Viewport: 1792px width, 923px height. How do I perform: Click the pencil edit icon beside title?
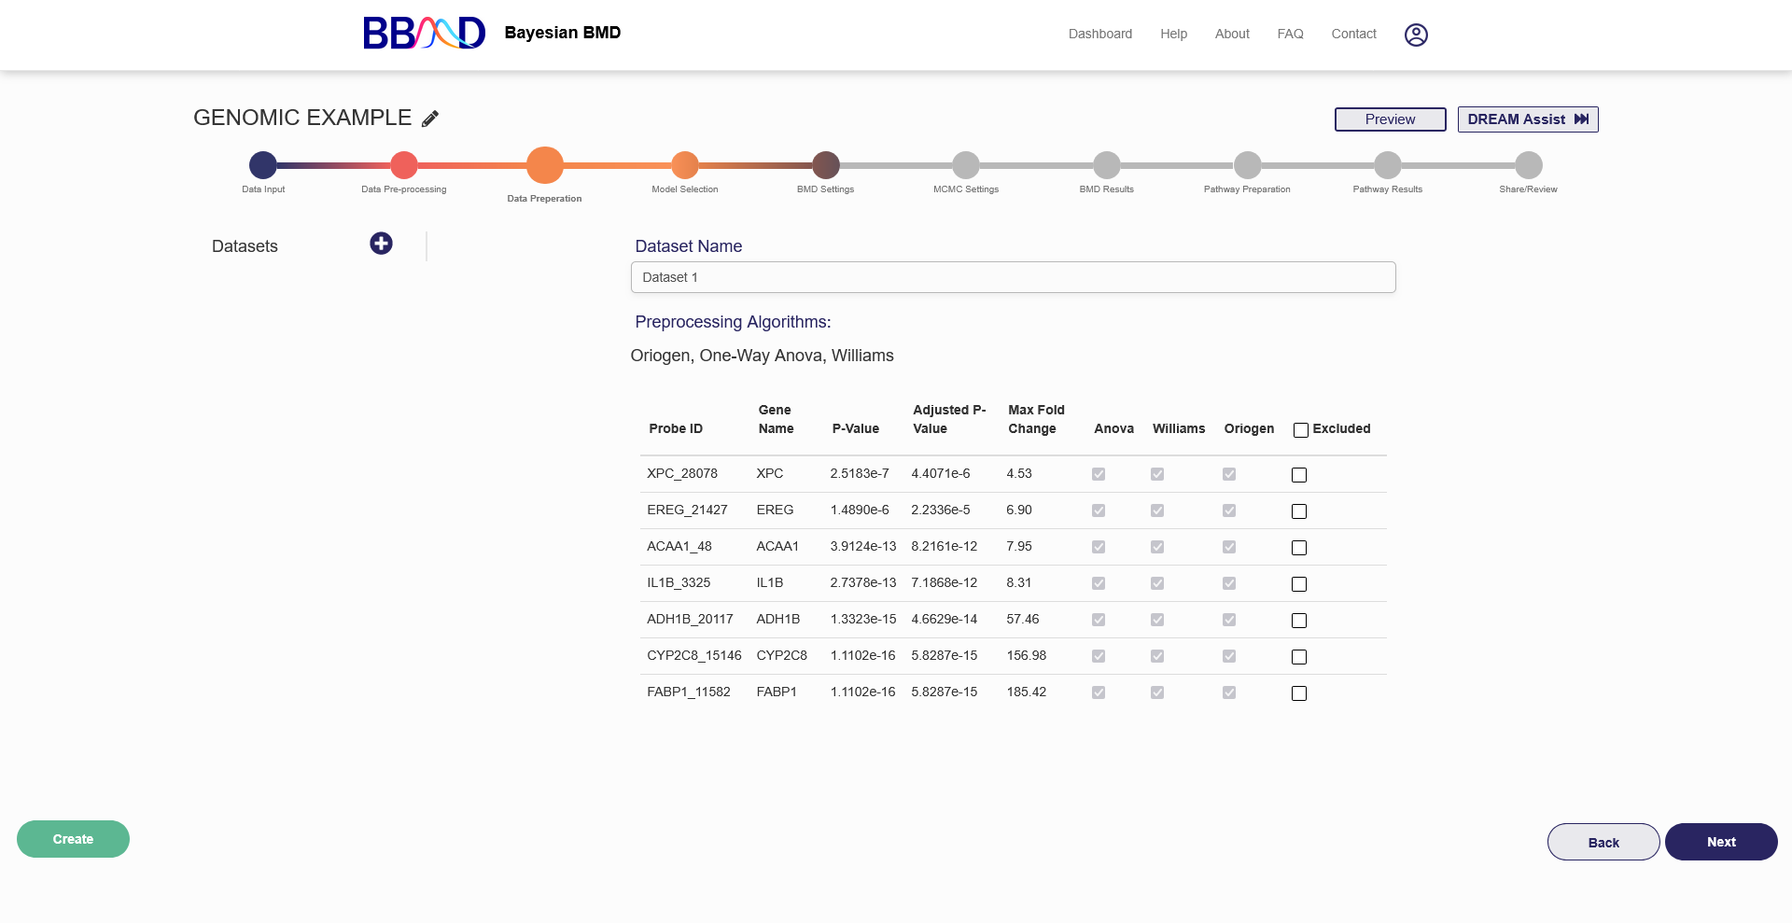pos(430,119)
